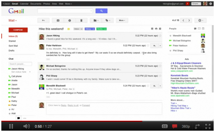
Task: Delete the conversation with the trash icon
Action: click(81, 20)
